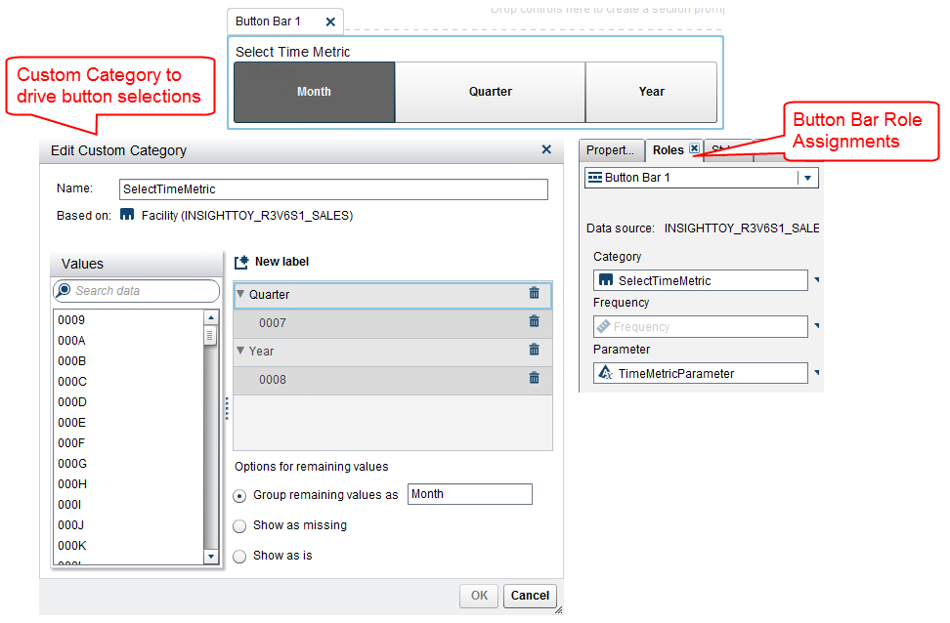Select Show as is radio button
Image resolution: width=950 pixels, height=623 pixels.
click(x=239, y=557)
